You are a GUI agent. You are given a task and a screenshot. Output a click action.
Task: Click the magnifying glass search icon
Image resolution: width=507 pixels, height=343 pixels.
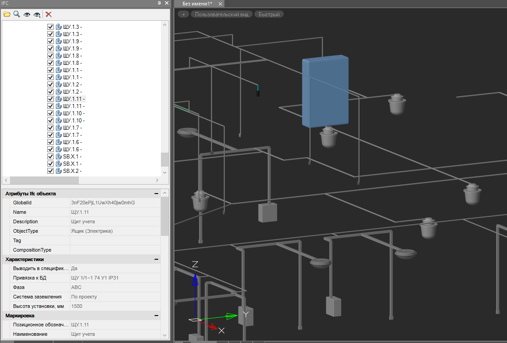(17, 14)
